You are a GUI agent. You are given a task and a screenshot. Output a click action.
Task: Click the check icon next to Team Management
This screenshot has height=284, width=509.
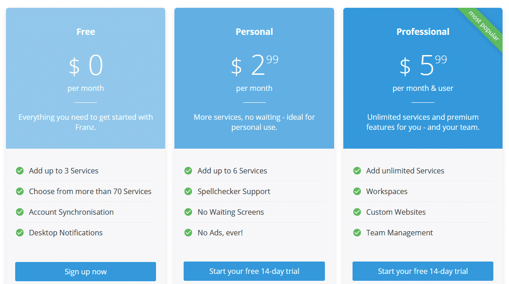pyautogui.click(x=357, y=233)
